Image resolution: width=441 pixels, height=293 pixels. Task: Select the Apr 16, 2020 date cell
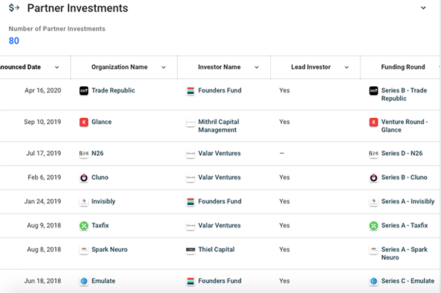click(x=43, y=90)
